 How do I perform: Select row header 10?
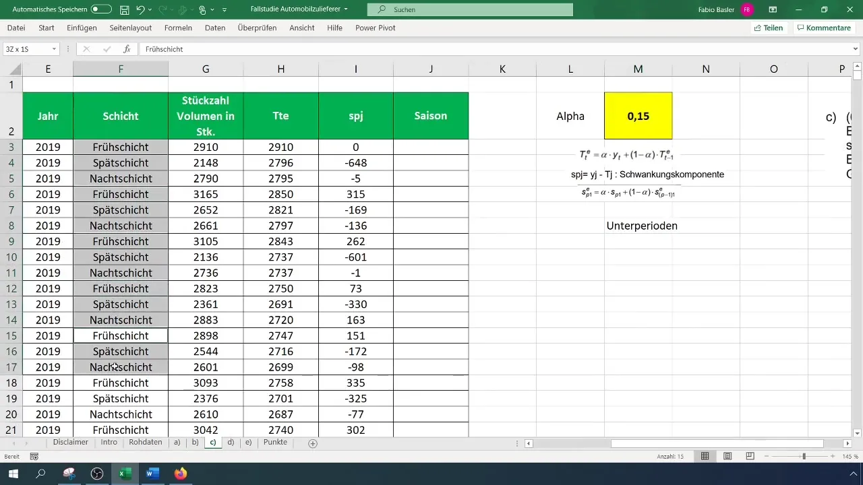pos(11,257)
